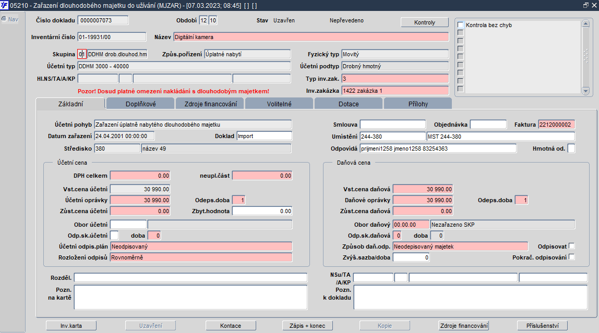This screenshot has height=333, width=599.
Task: Open the Základní tab
Action: 70,104
